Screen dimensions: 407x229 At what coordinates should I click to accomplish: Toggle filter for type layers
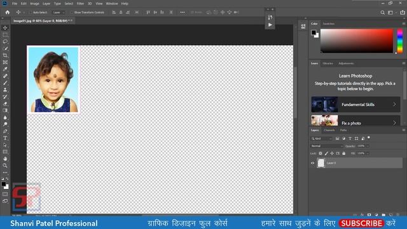(x=350, y=139)
